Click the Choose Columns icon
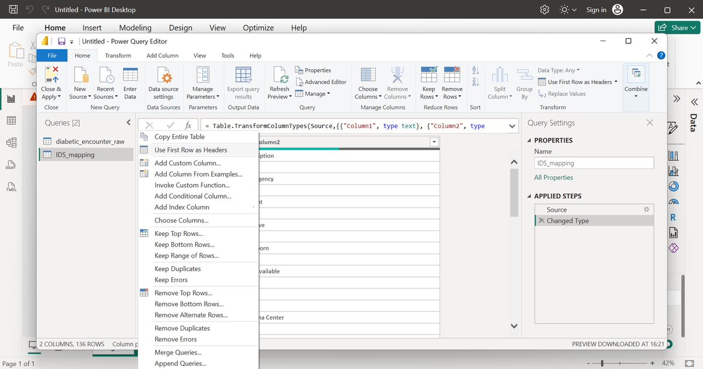This screenshot has width=703, height=369. click(368, 75)
